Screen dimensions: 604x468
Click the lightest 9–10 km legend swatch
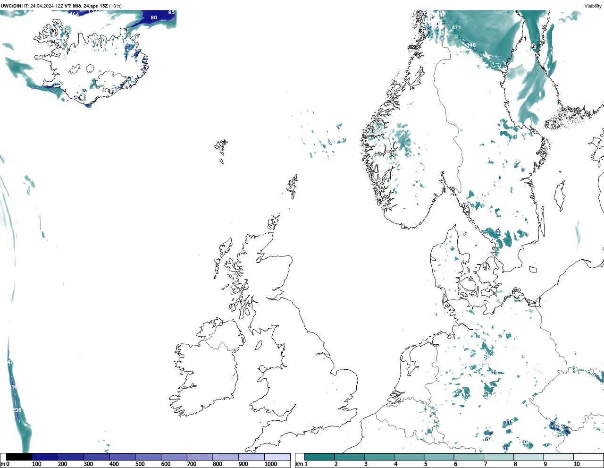tap(559, 457)
